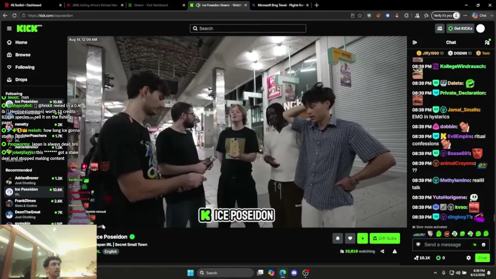496x279 pixels.
Task: Open the browser Extensions puzzle icon
Action: (x=406, y=15)
